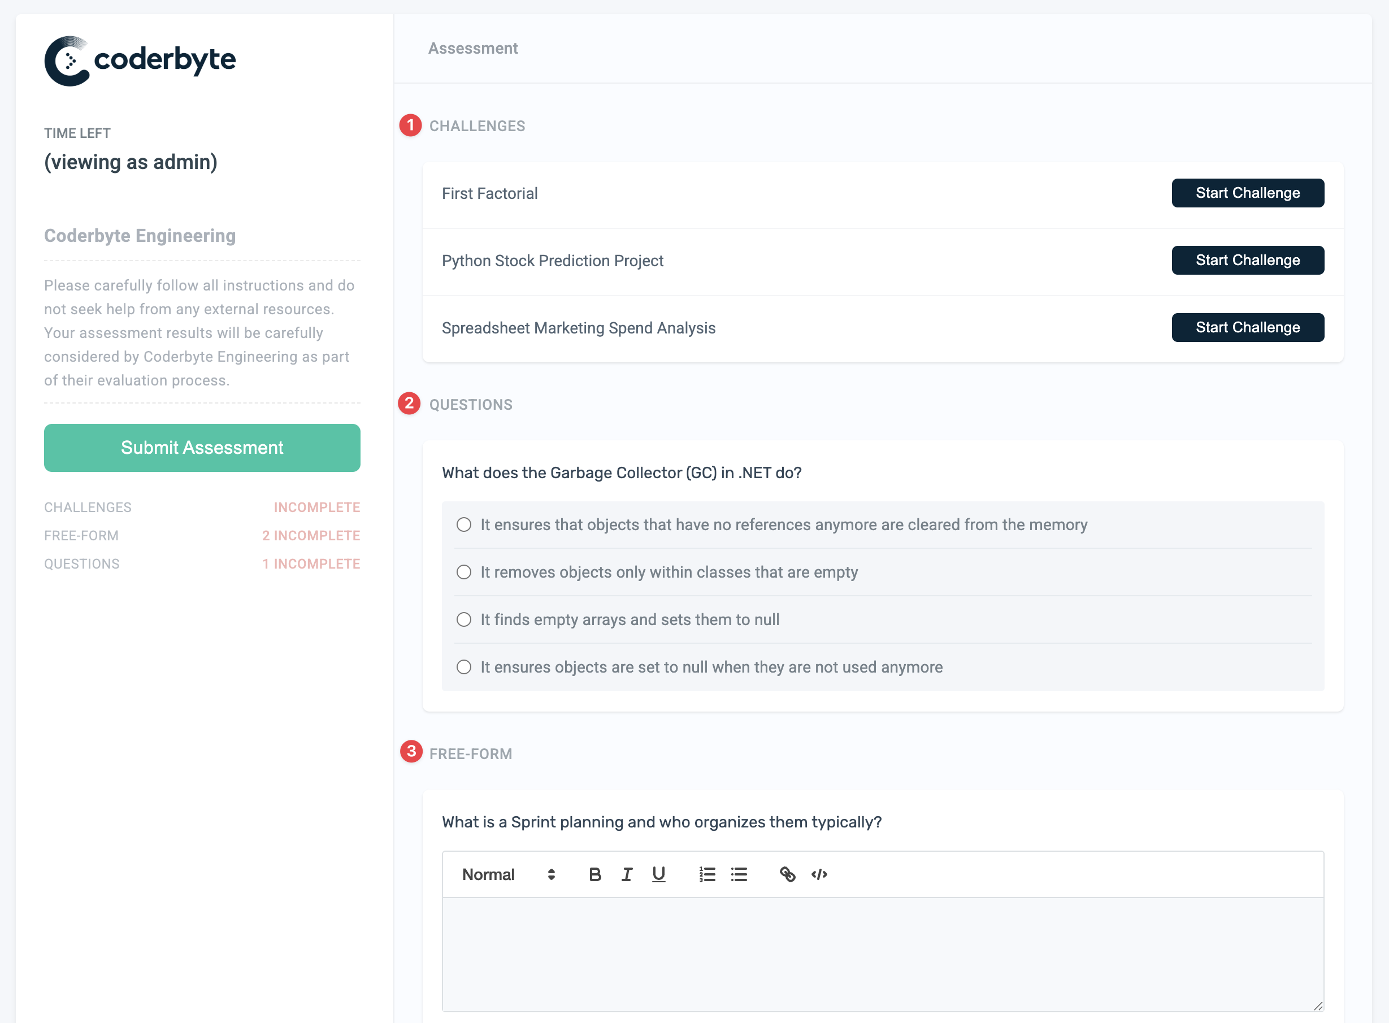Screen dimensions: 1389x1023
Task: Click the Coderbyte logo
Action: pos(140,60)
